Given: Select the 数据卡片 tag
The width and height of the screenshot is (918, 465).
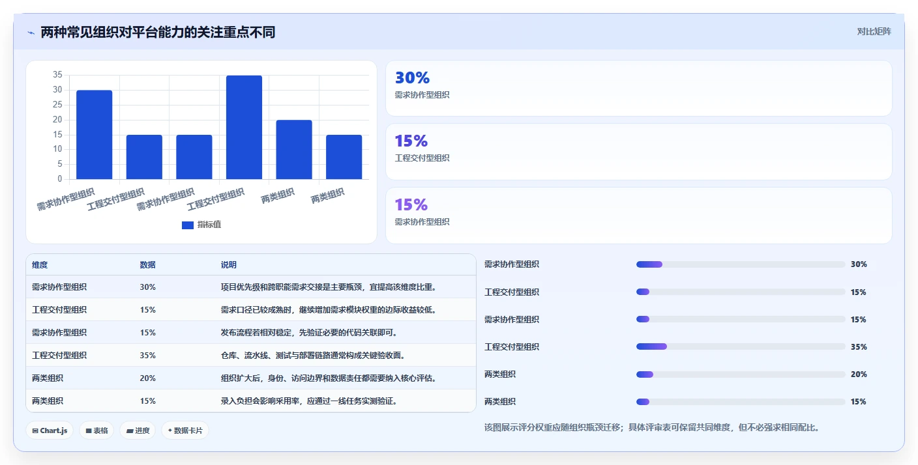Looking at the screenshot, I should pos(185,430).
